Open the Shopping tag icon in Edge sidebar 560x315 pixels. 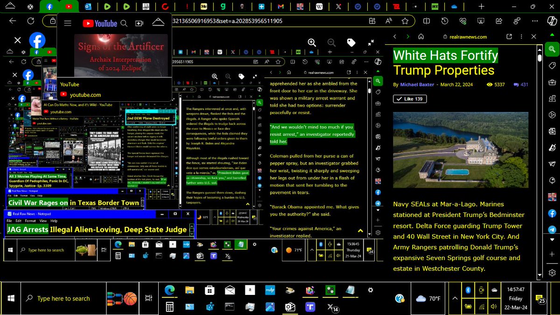coord(552,66)
